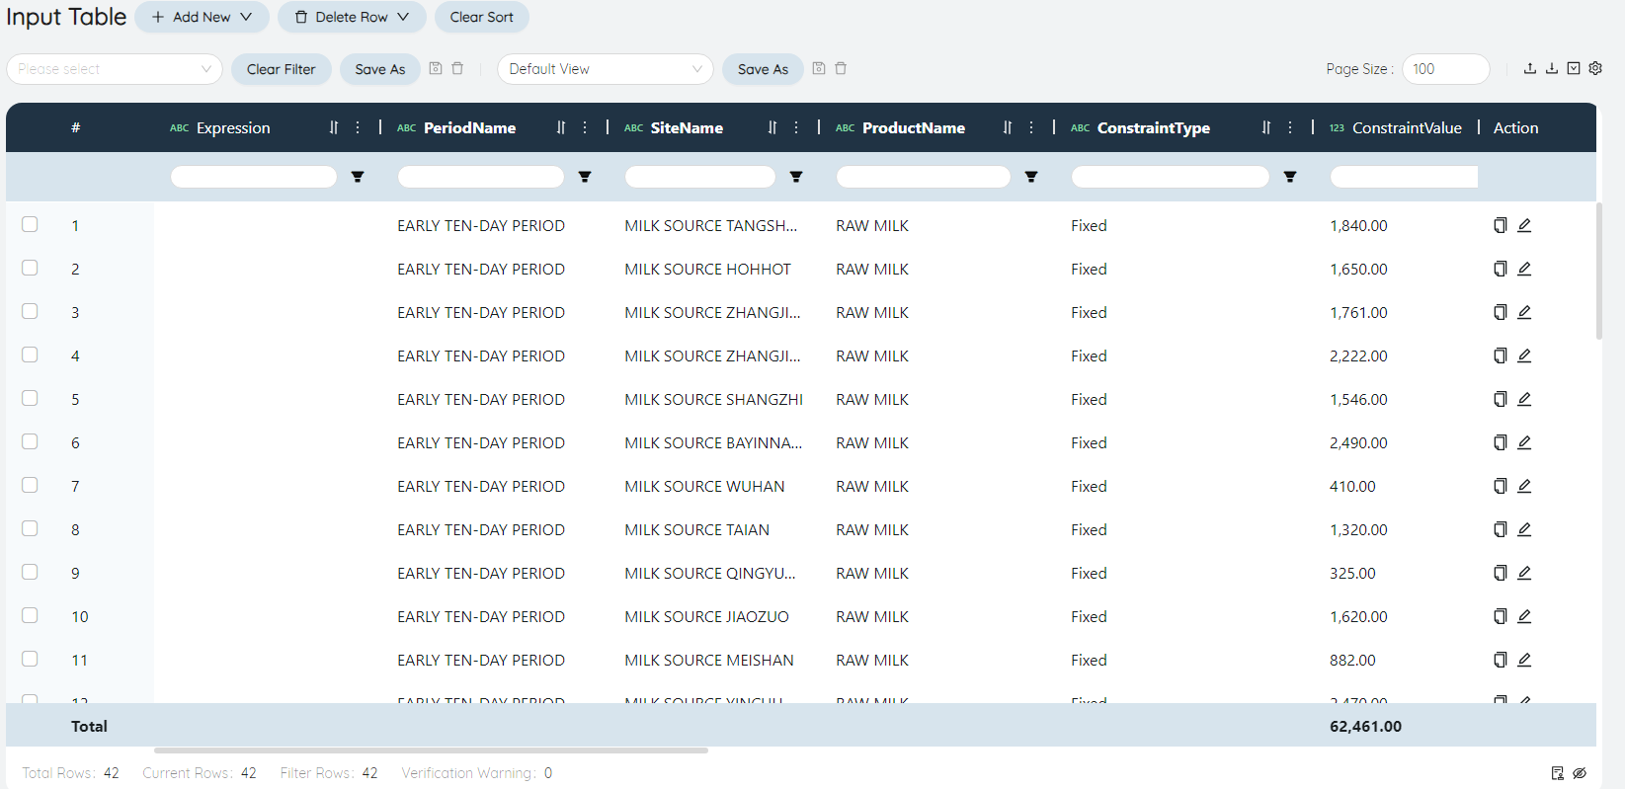The height and width of the screenshot is (789, 1625).
Task: Edit the MILK SOURCE MEISHAN row
Action: pyautogui.click(x=1524, y=660)
